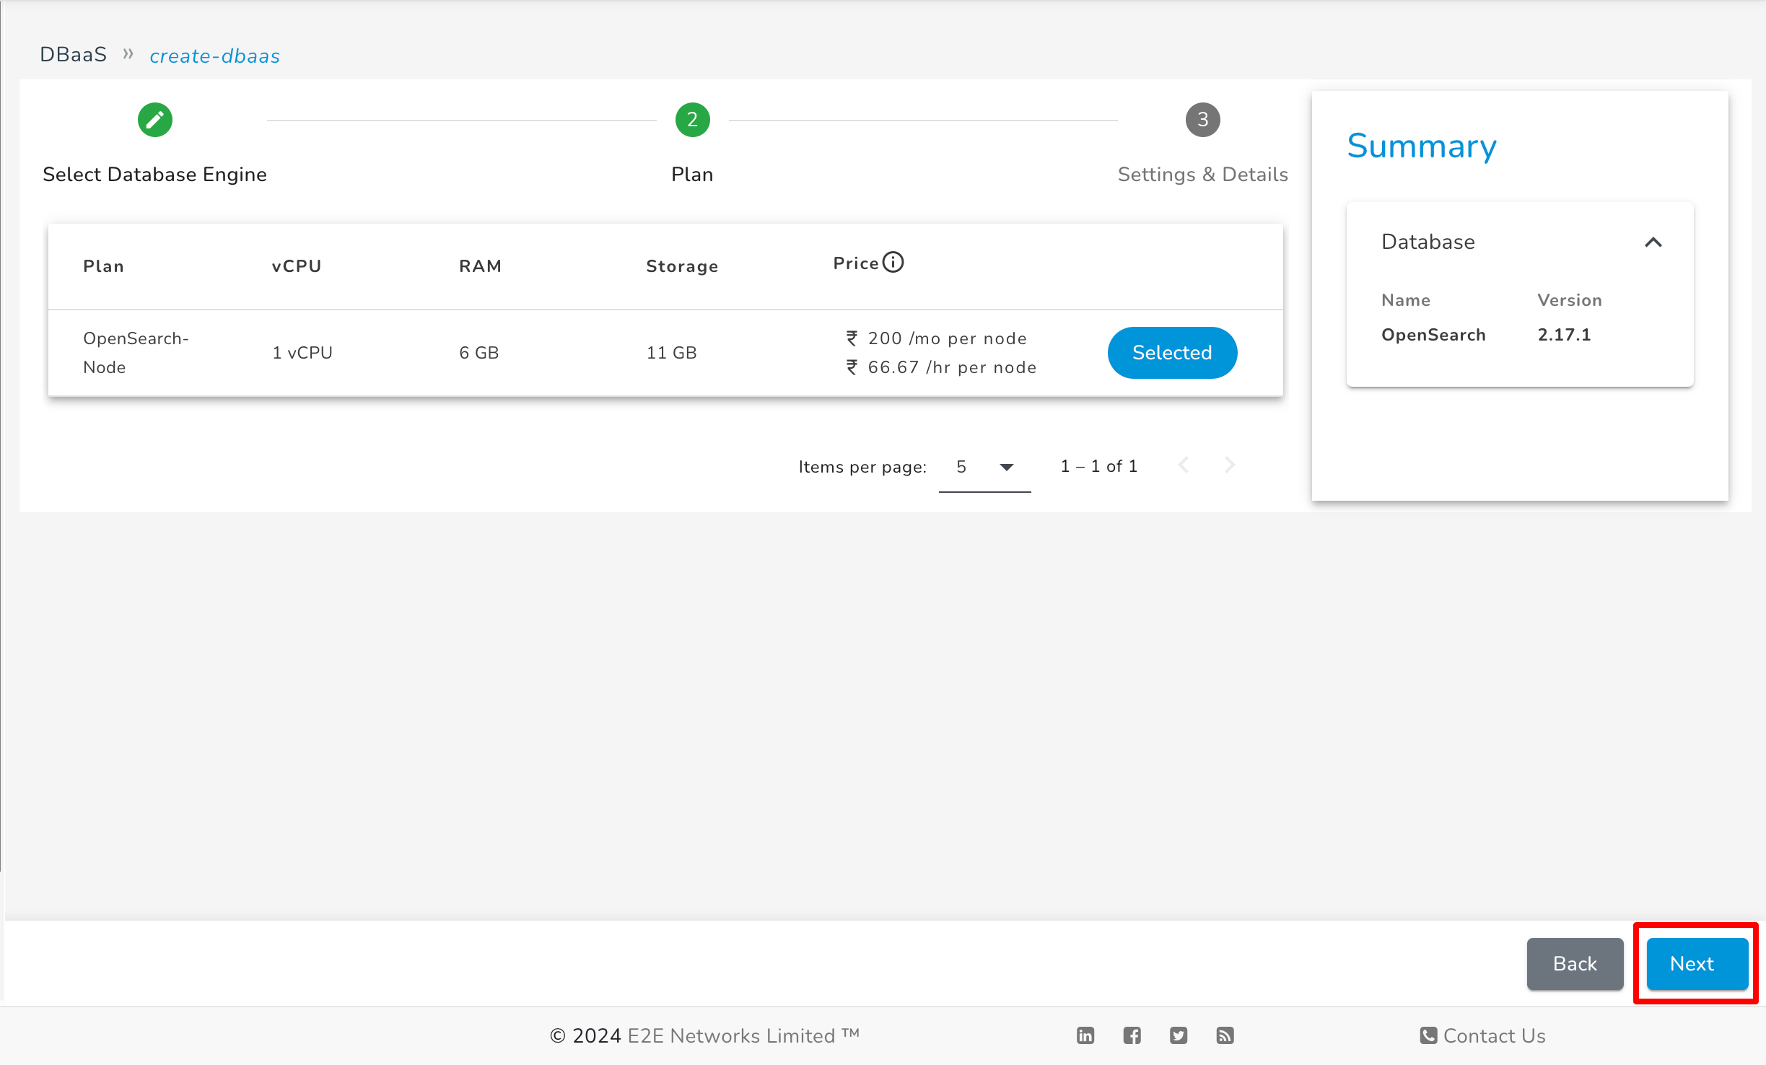Click the E2E Networks Limited copyright text
Viewport: 1766px width, 1065px height.
click(x=704, y=1035)
